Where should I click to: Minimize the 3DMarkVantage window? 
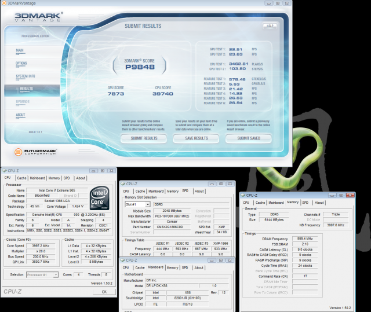click(x=269, y=3)
